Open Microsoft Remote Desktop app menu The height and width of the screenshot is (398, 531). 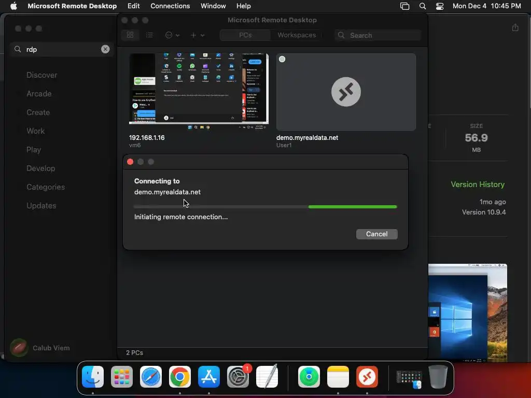click(72, 6)
